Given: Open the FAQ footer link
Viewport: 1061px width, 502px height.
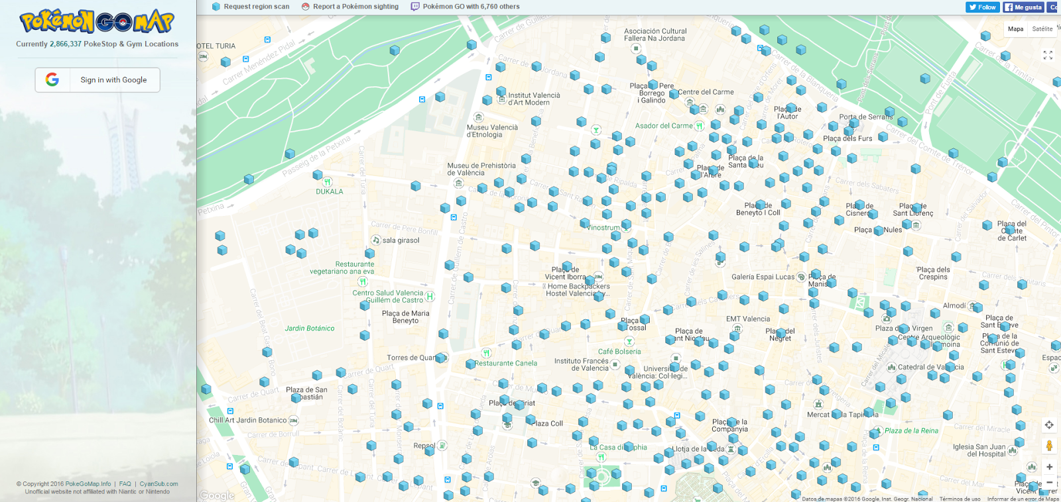Looking at the screenshot, I should (125, 484).
